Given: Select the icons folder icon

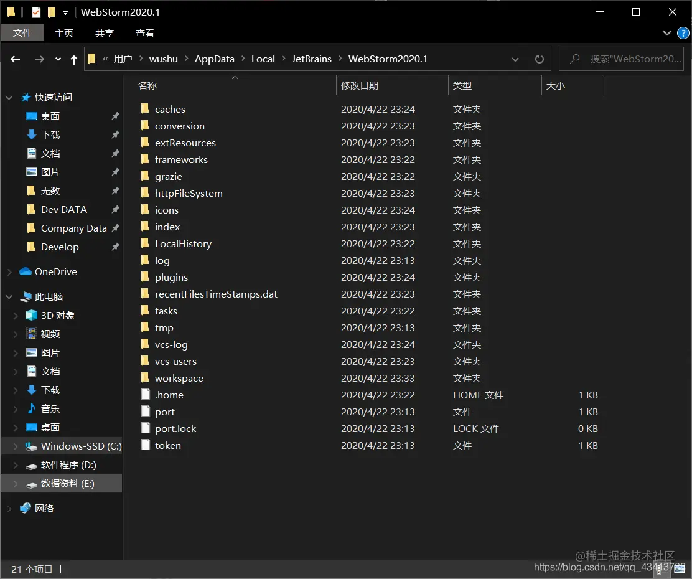Looking at the screenshot, I should [145, 209].
